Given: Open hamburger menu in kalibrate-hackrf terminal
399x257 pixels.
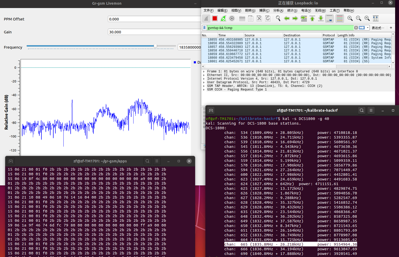Looking at the screenshot, I should pos(371,110).
